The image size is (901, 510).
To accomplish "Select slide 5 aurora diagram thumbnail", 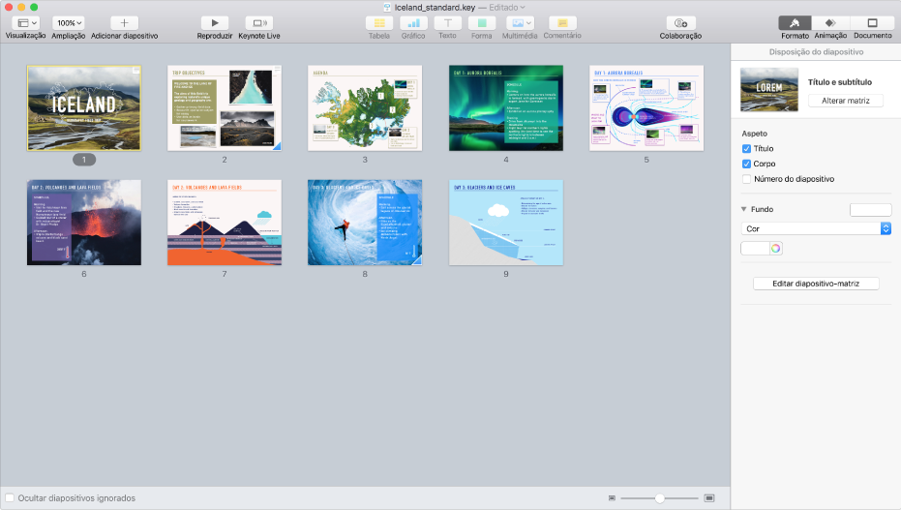I will 646,108.
